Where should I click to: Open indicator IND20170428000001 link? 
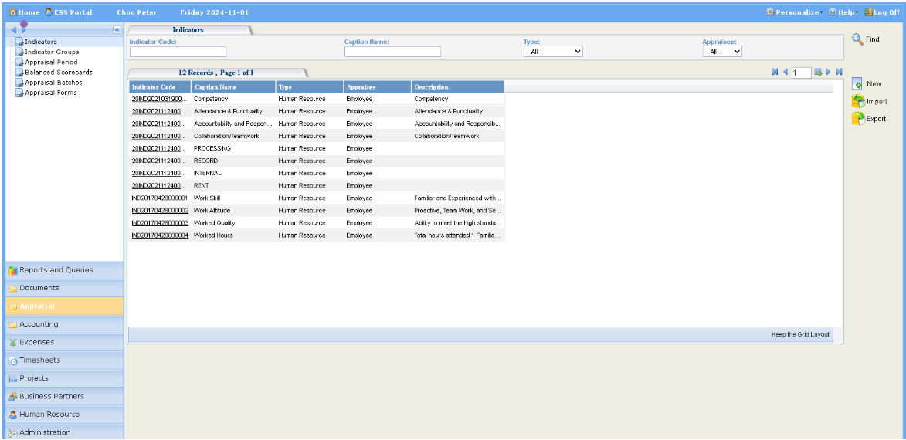coord(160,198)
